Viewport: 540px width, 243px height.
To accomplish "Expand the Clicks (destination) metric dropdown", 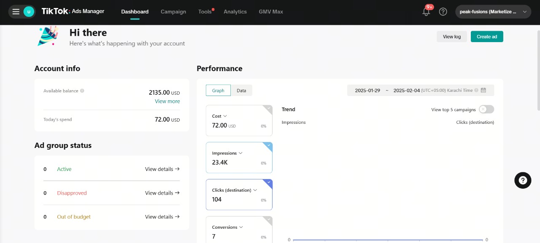I will tap(255, 190).
